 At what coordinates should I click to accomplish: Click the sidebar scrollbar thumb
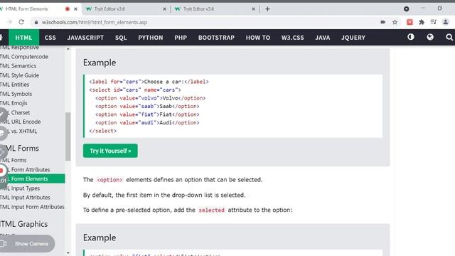[x=68, y=137]
